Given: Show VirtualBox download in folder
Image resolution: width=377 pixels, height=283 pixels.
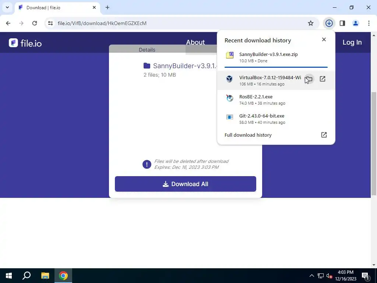Looking at the screenshot, I should click(x=309, y=79).
